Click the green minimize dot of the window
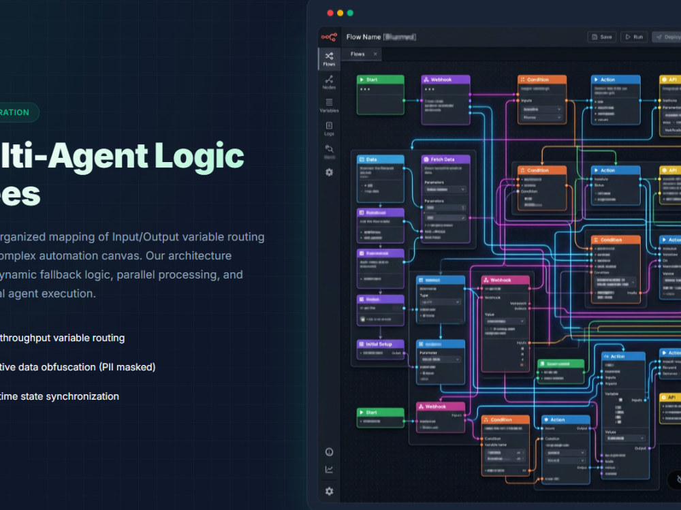 click(350, 13)
